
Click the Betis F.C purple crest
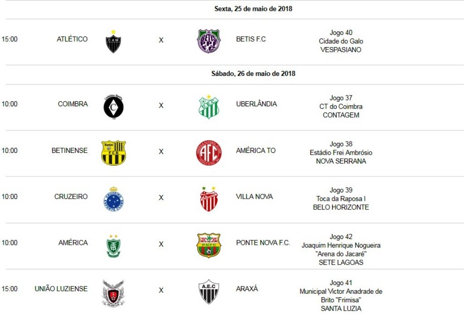[x=208, y=41]
